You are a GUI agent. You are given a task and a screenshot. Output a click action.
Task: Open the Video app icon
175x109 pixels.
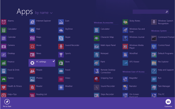[61, 79]
